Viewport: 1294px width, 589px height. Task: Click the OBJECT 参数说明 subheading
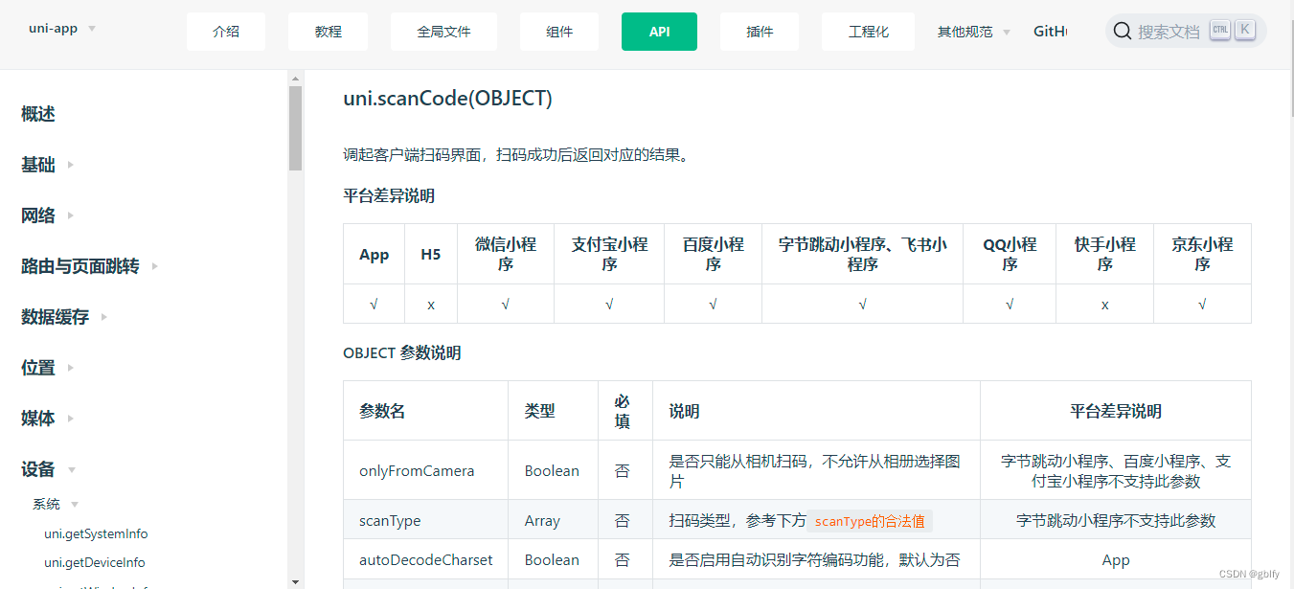click(401, 353)
